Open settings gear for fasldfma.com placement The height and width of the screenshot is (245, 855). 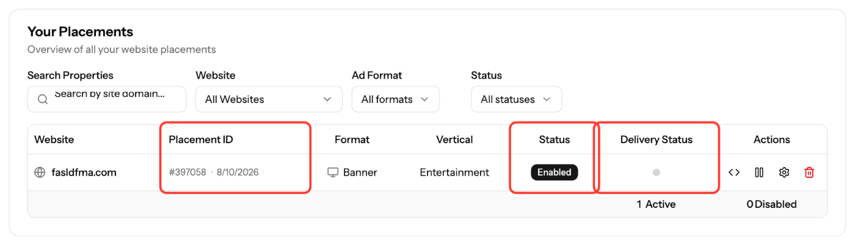[x=784, y=172]
